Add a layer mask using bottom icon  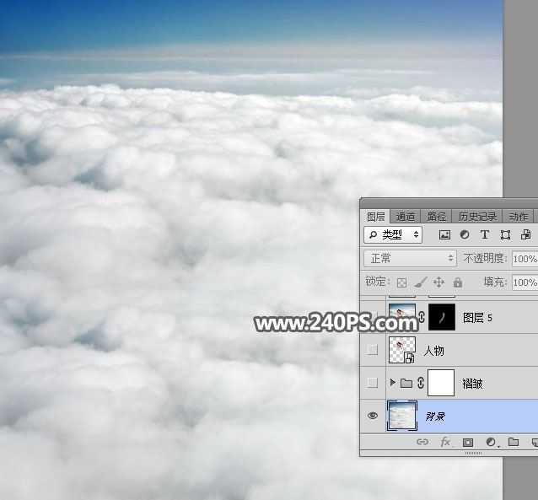click(467, 443)
